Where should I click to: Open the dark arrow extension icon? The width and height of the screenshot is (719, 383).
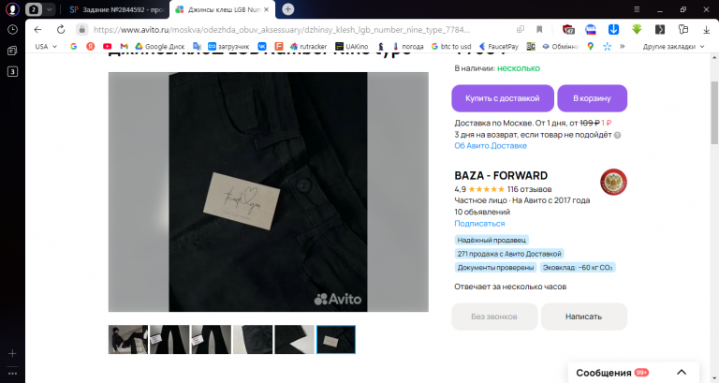660,29
